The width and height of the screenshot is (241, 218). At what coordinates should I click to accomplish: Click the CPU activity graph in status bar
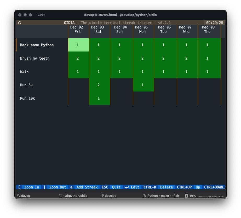click(211, 196)
